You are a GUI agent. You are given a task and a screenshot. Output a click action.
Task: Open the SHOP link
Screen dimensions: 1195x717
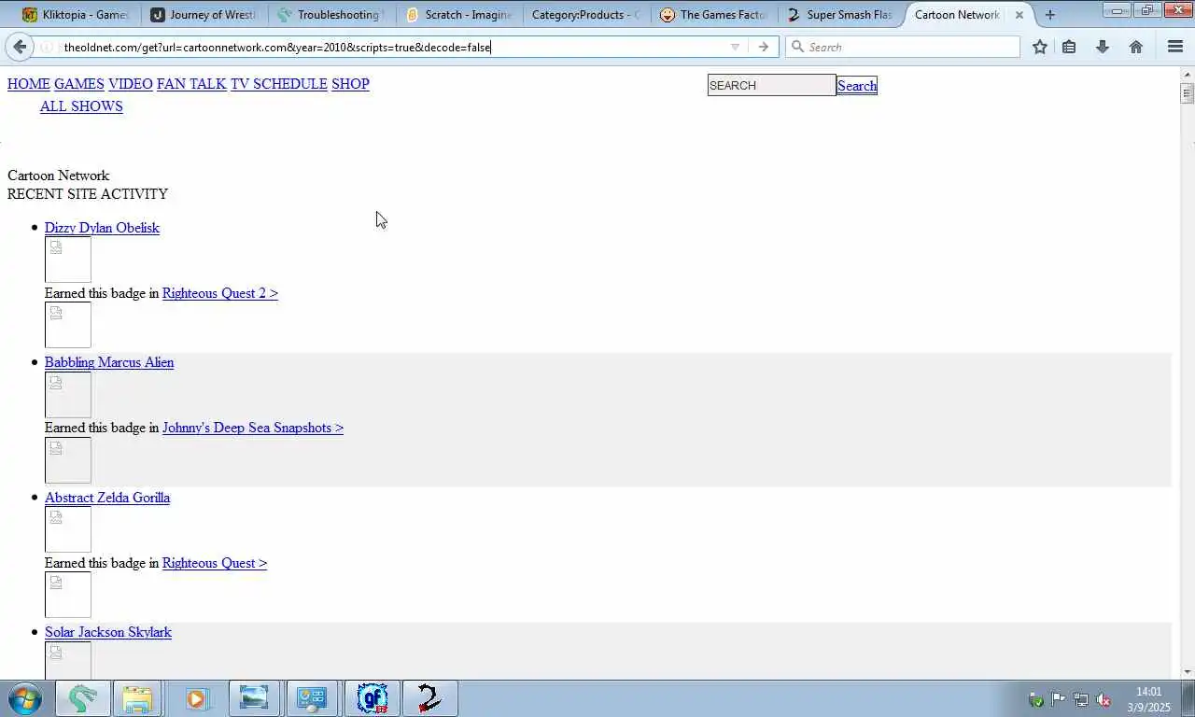coord(350,84)
